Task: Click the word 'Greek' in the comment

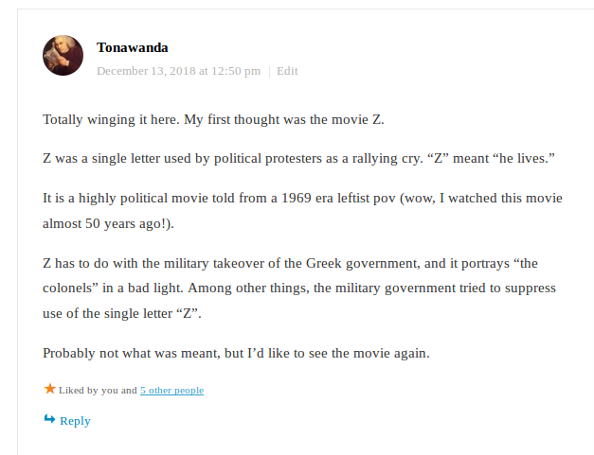Action: pyautogui.click(x=323, y=263)
